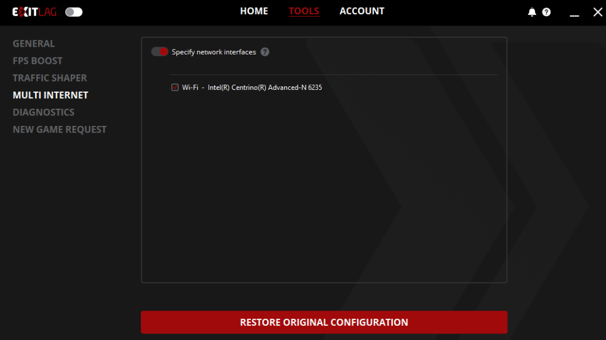Screen dimensions: 606x340
Task: Go to the HOME tab
Action: (254, 11)
